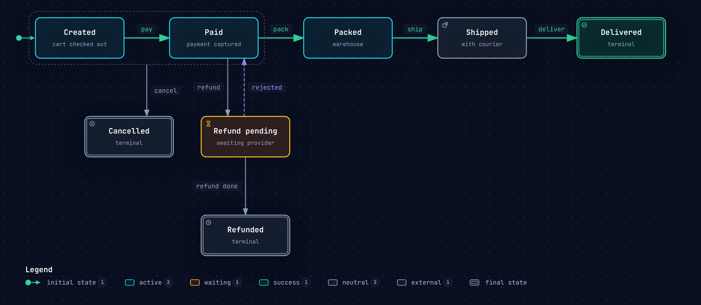Click the count badge next to external
This screenshot has height=305, width=701.
pyautogui.click(x=448, y=283)
